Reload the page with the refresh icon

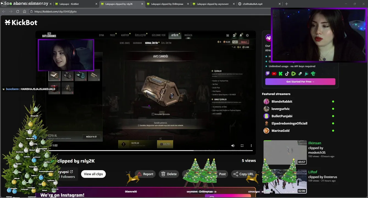pyautogui.click(x=18, y=12)
